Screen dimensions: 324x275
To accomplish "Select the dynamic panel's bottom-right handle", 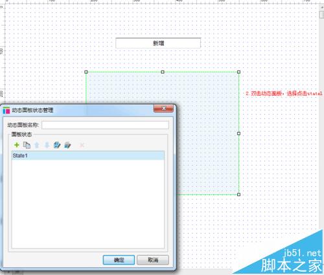I will click(238, 195).
